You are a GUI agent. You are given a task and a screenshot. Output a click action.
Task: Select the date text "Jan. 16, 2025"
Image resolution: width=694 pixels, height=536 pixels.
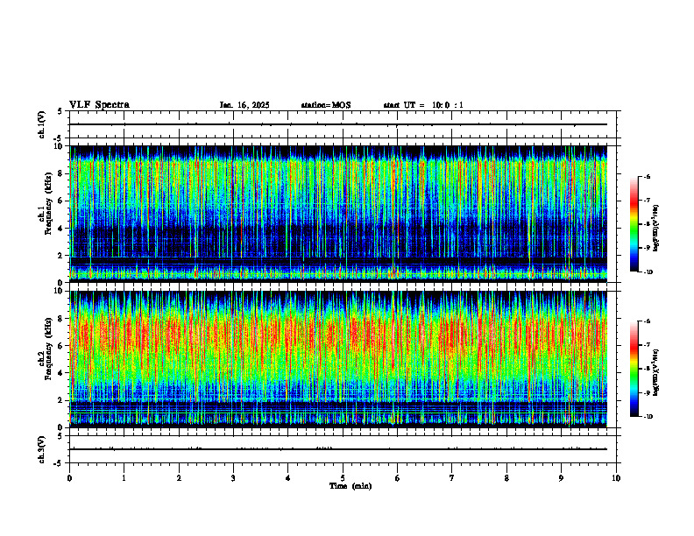pos(244,105)
